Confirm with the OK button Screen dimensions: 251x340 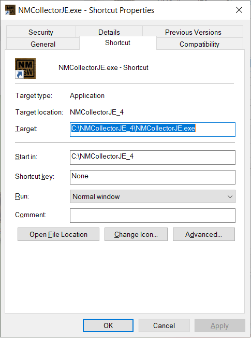click(108, 325)
